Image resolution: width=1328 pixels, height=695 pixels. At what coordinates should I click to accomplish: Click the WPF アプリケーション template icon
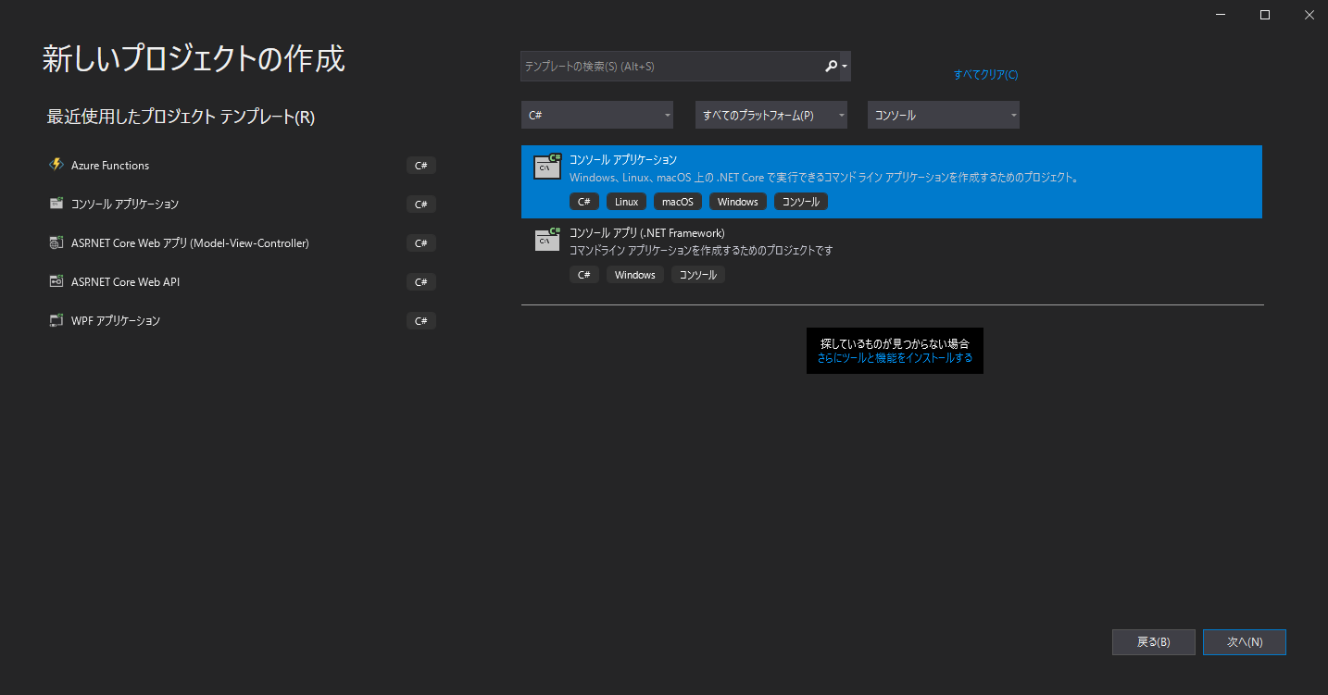click(56, 320)
